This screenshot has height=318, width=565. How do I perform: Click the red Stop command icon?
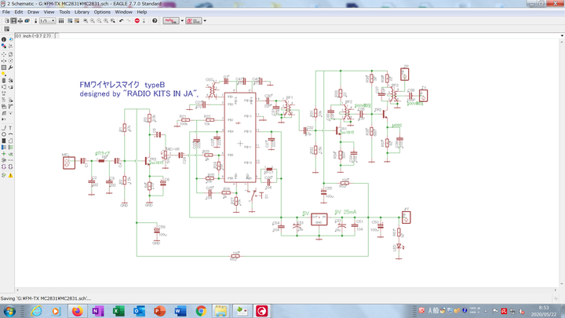coord(137,20)
